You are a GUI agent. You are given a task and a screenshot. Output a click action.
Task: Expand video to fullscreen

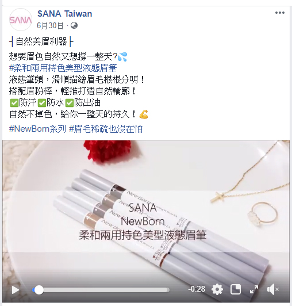click(x=254, y=289)
